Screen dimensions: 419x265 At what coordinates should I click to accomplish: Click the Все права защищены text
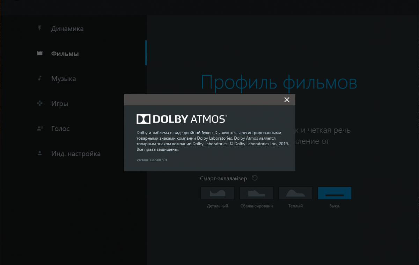click(x=157, y=149)
